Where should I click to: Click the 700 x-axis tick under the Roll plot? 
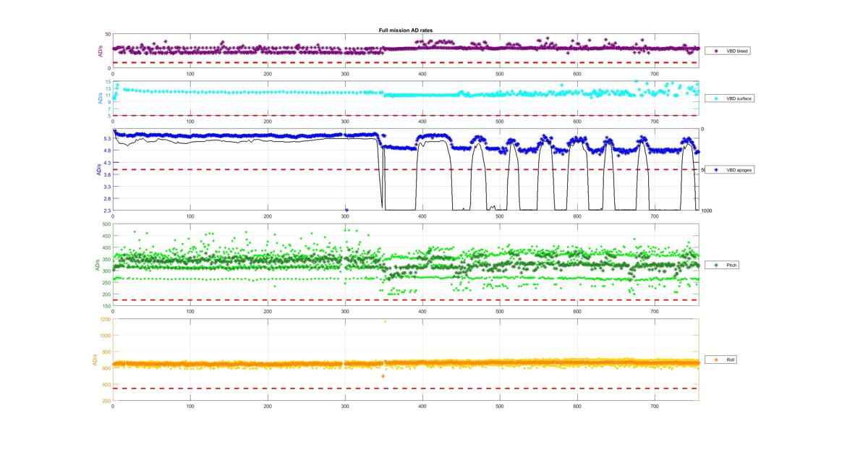[655, 405]
